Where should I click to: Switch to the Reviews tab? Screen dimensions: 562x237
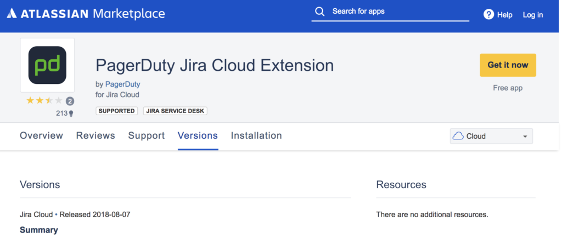coord(95,136)
